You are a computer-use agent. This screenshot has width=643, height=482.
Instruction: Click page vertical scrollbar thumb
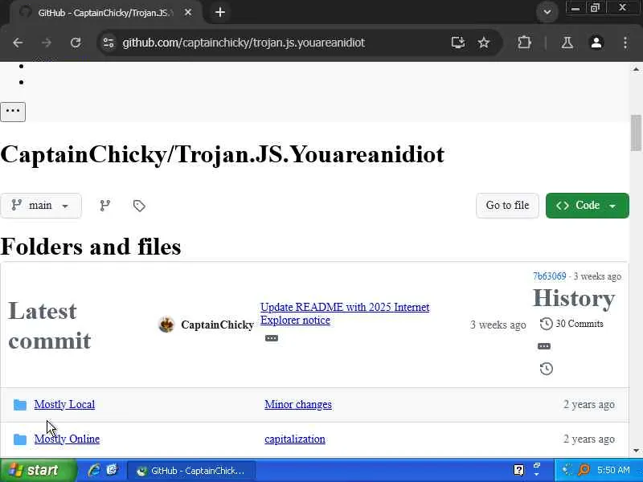coord(636,133)
